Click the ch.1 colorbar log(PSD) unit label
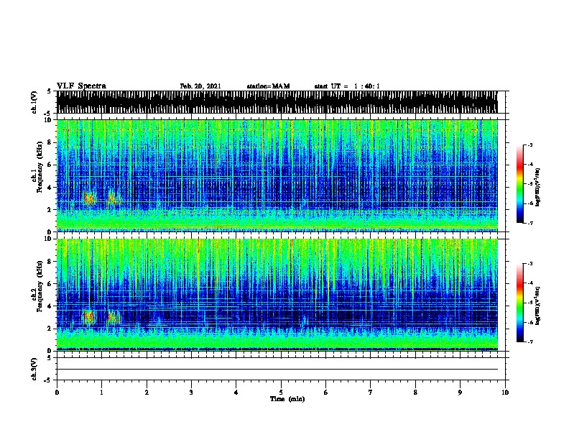The image size is (569, 440). coord(538,187)
